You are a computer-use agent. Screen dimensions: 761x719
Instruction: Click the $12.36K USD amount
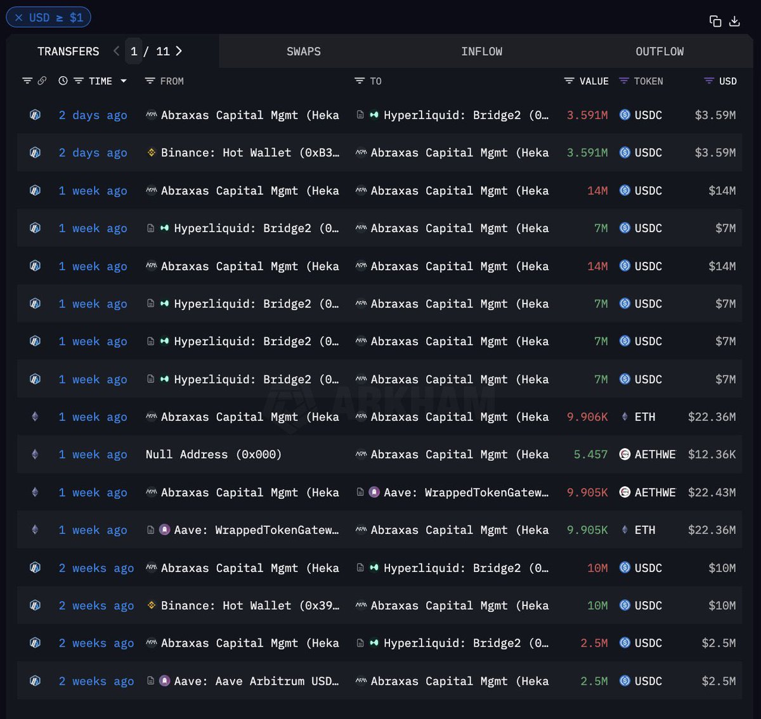[712, 455]
